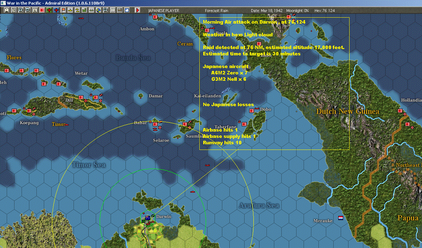The image size is (422, 248).
Task: Click the Ambon map label
Action: pos(147,29)
